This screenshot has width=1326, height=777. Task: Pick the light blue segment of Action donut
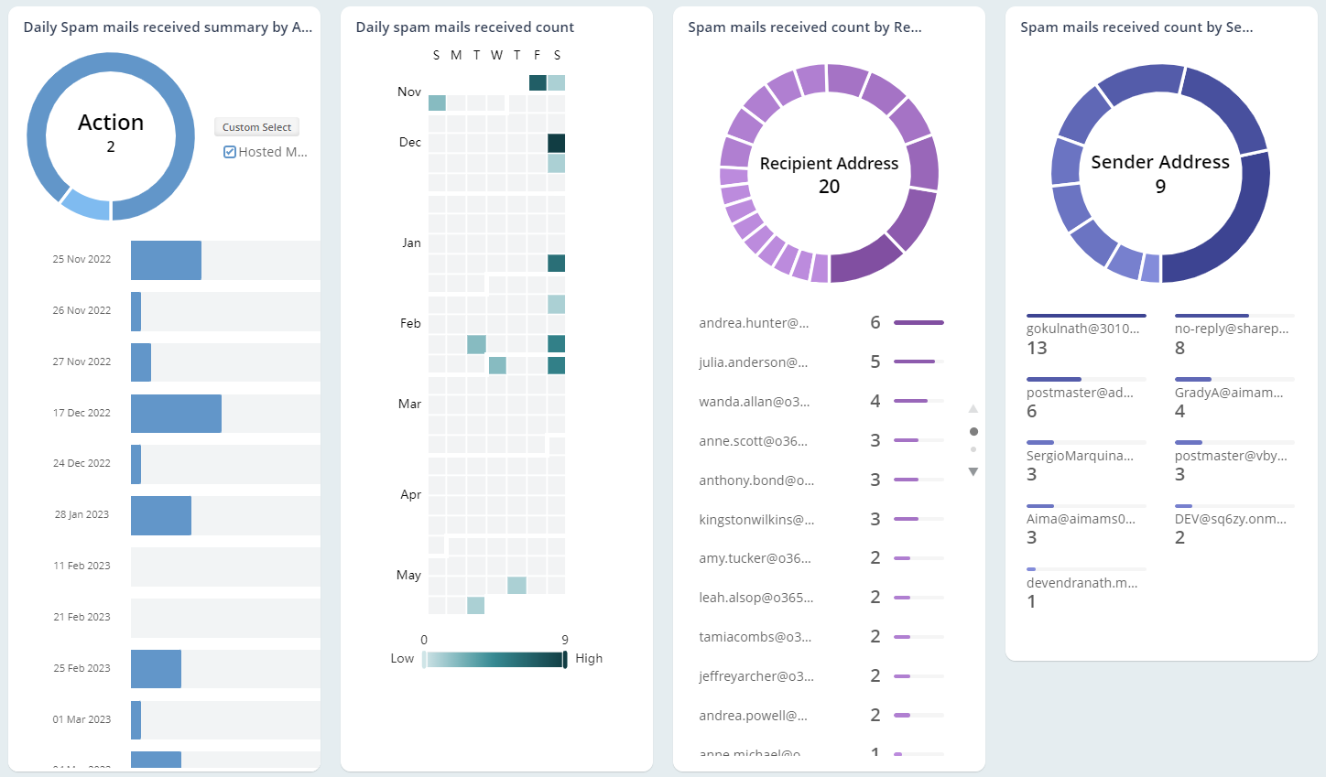[x=87, y=206]
